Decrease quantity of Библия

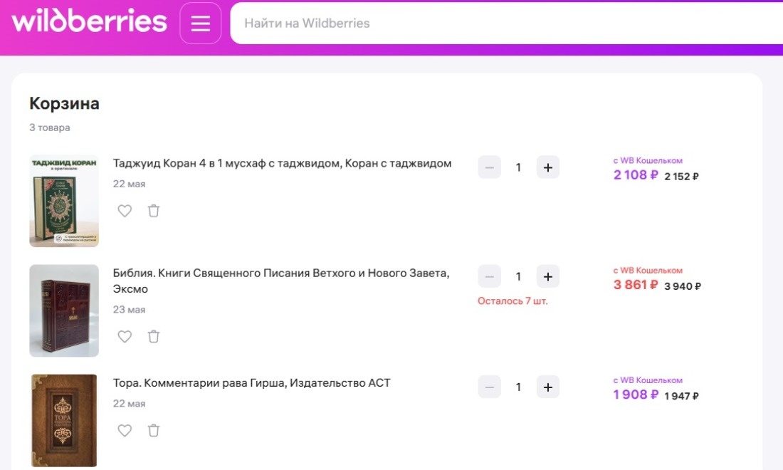tap(490, 277)
